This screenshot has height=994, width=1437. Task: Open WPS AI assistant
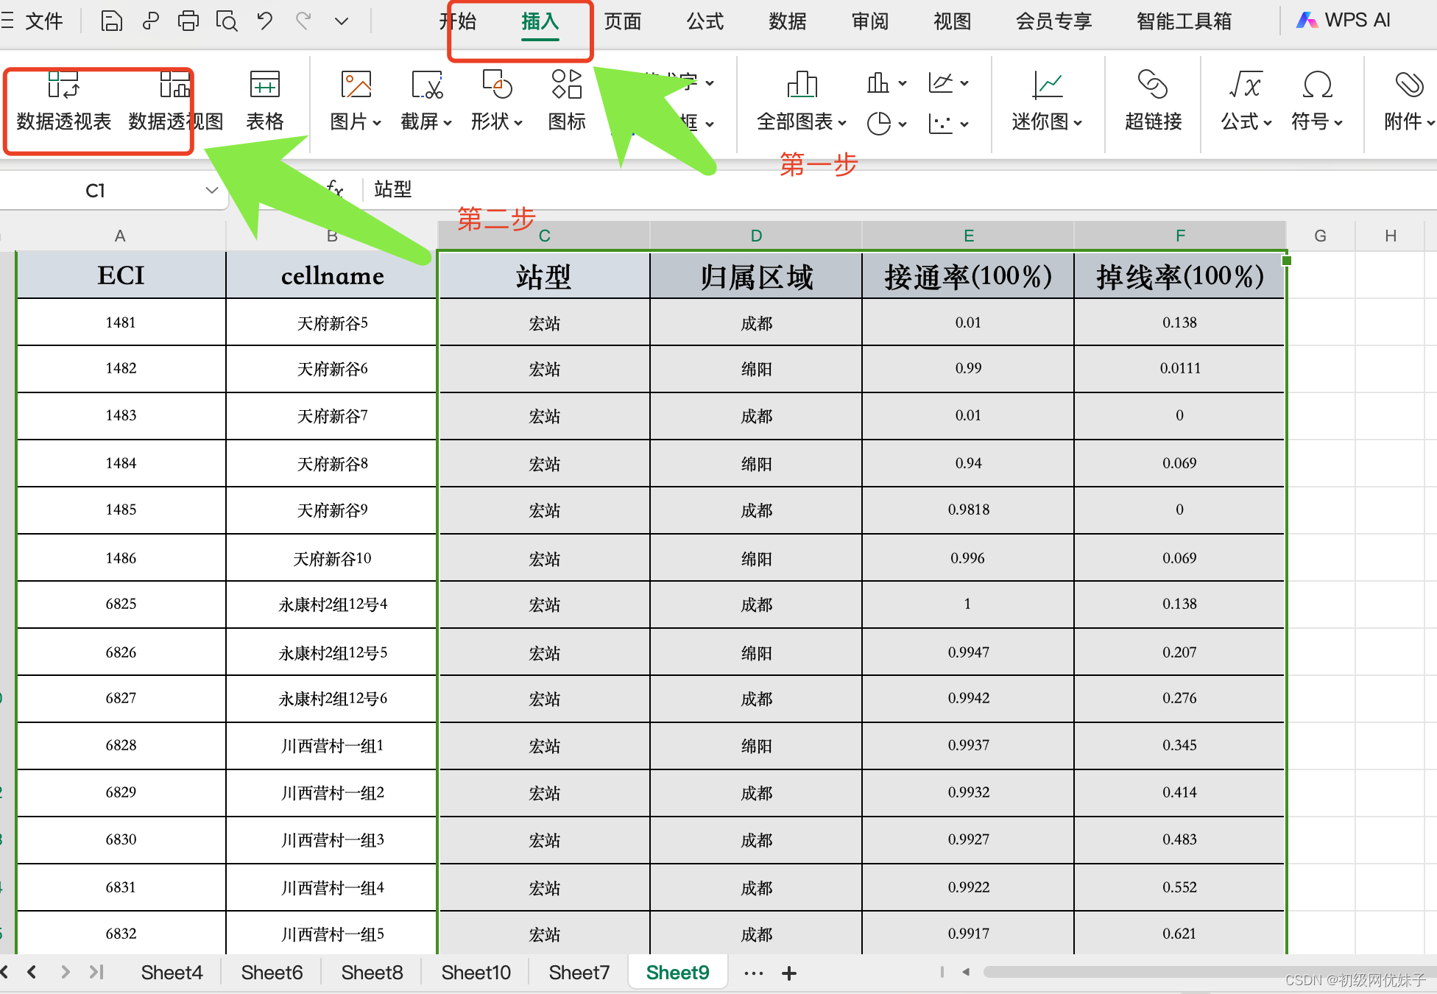[x=1344, y=21]
